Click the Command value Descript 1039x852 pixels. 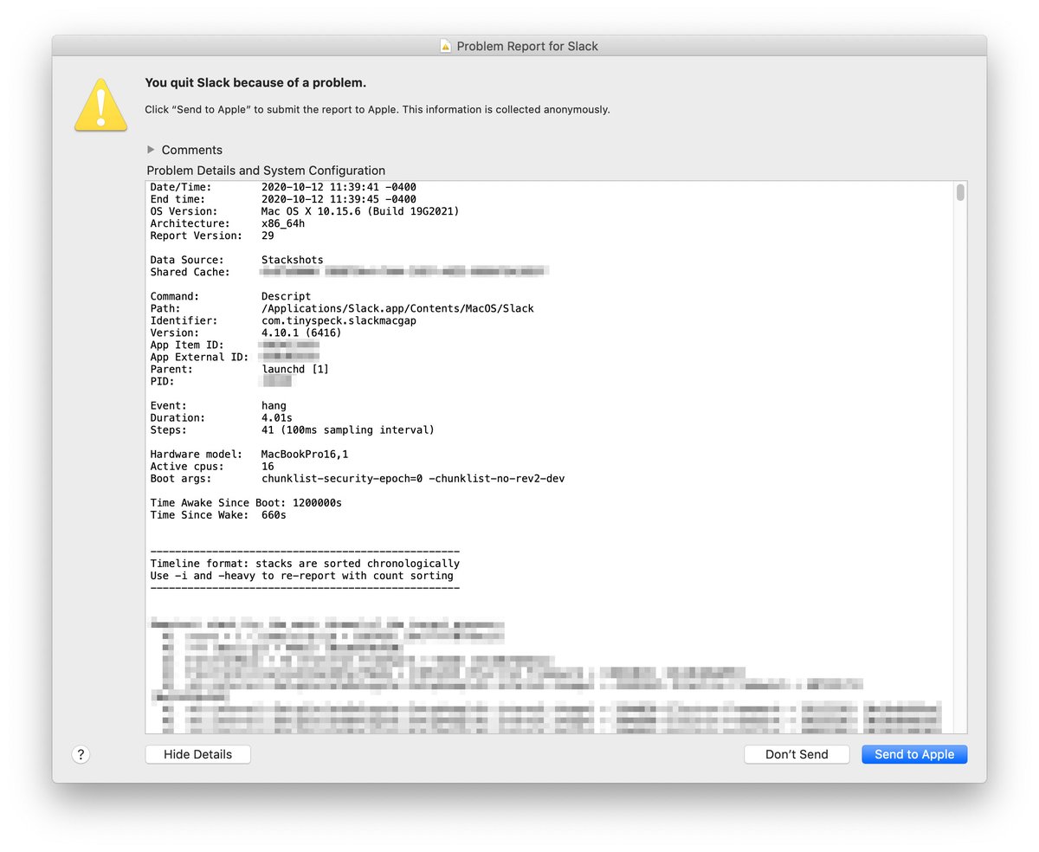click(x=287, y=296)
